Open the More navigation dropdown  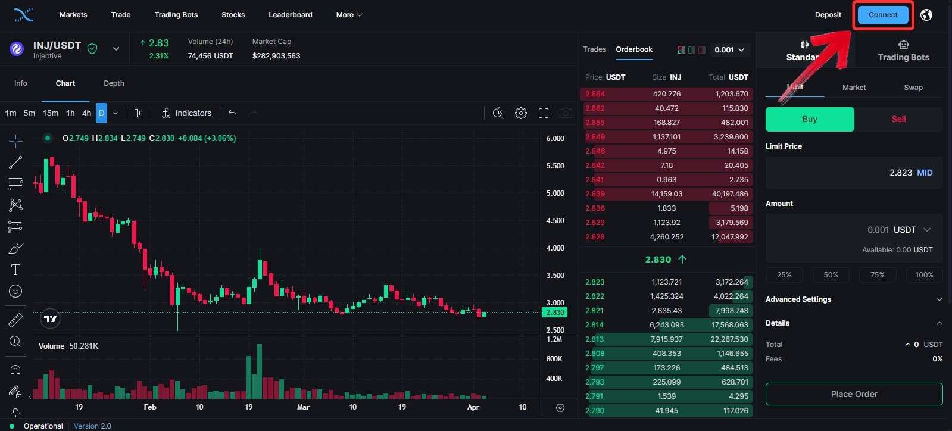pyautogui.click(x=349, y=15)
